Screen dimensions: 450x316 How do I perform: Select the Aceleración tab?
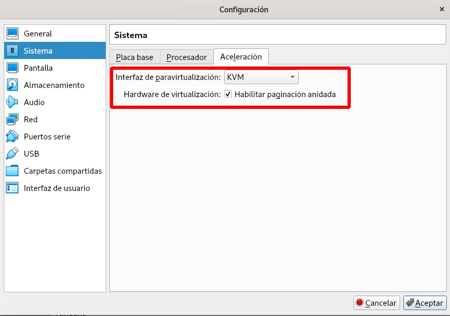pyautogui.click(x=241, y=57)
